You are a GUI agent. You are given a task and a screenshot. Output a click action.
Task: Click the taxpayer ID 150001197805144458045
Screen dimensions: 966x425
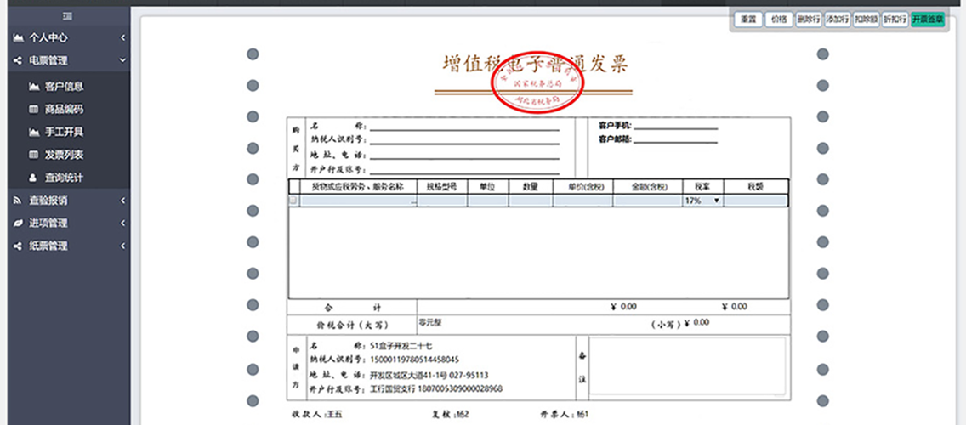414,360
